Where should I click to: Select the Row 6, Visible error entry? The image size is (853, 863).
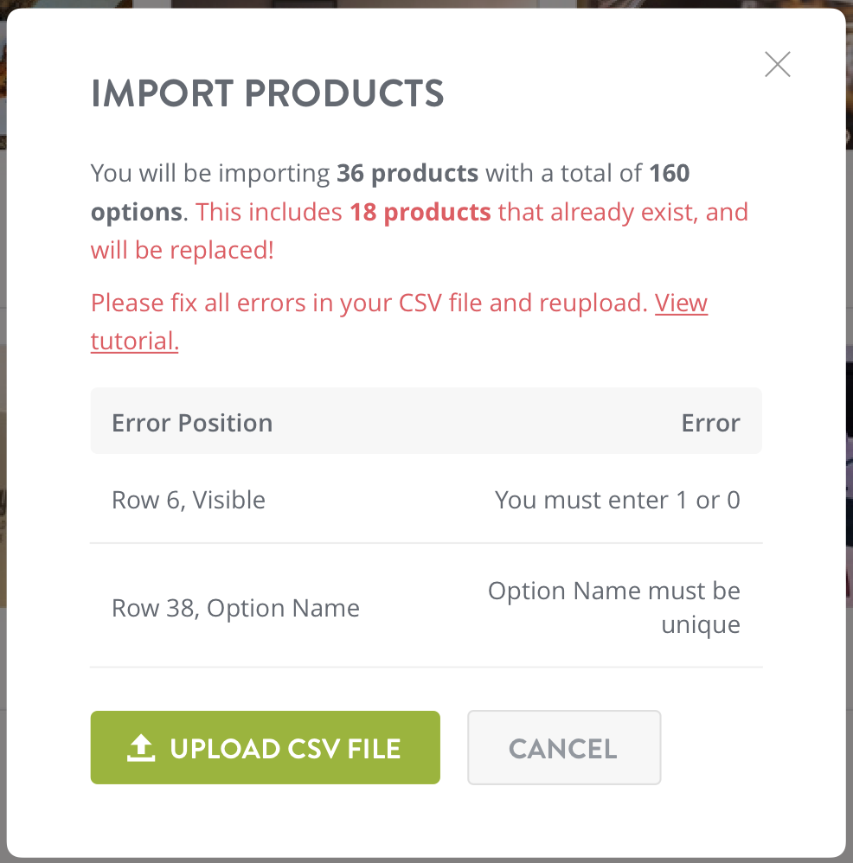click(189, 499)
